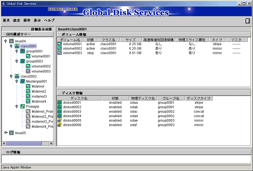Viewport: 253px width, 171px height.
Task: Click the disksd0003 disk icon
Action: (x=59, y=111)
